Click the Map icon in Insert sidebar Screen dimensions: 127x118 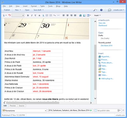point(100,69)
